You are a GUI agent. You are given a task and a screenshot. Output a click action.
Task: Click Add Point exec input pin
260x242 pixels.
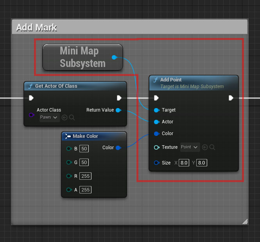(156, 98)
